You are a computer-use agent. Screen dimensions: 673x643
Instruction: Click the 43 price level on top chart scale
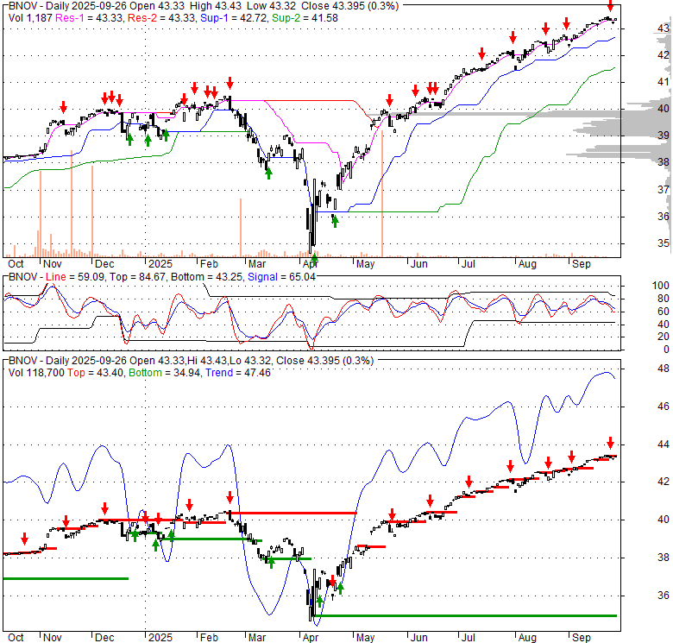(x=664, y=28)
